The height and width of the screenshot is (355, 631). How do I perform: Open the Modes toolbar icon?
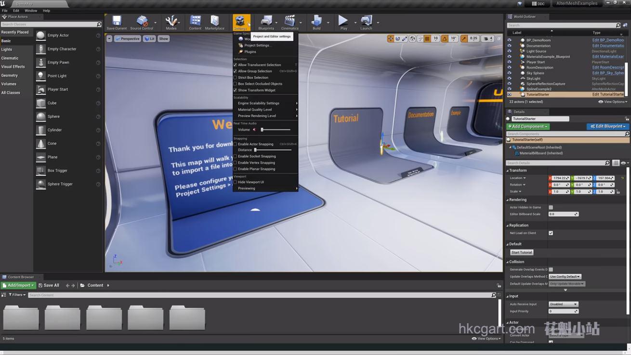(171, 22)
